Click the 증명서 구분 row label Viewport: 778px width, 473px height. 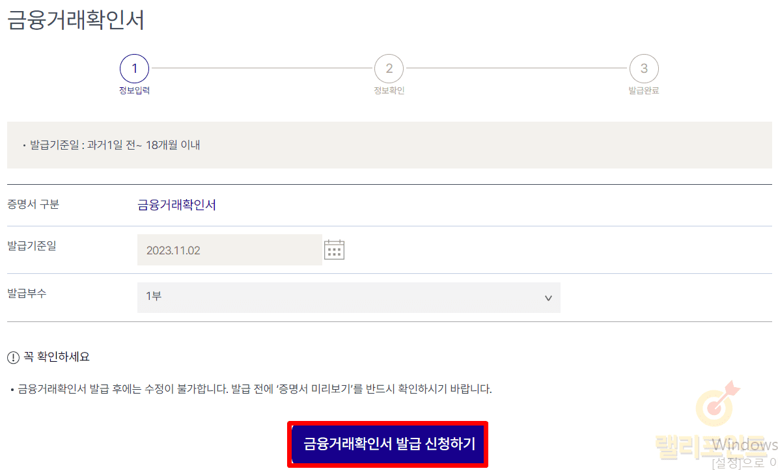tap(33, 204)
